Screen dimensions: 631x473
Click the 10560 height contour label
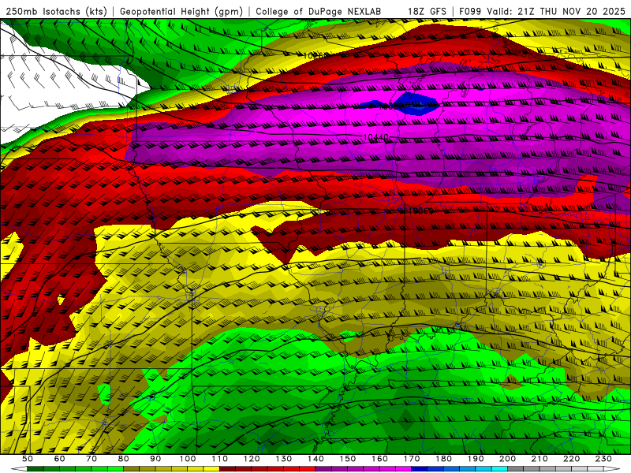[x=420, y=210]
